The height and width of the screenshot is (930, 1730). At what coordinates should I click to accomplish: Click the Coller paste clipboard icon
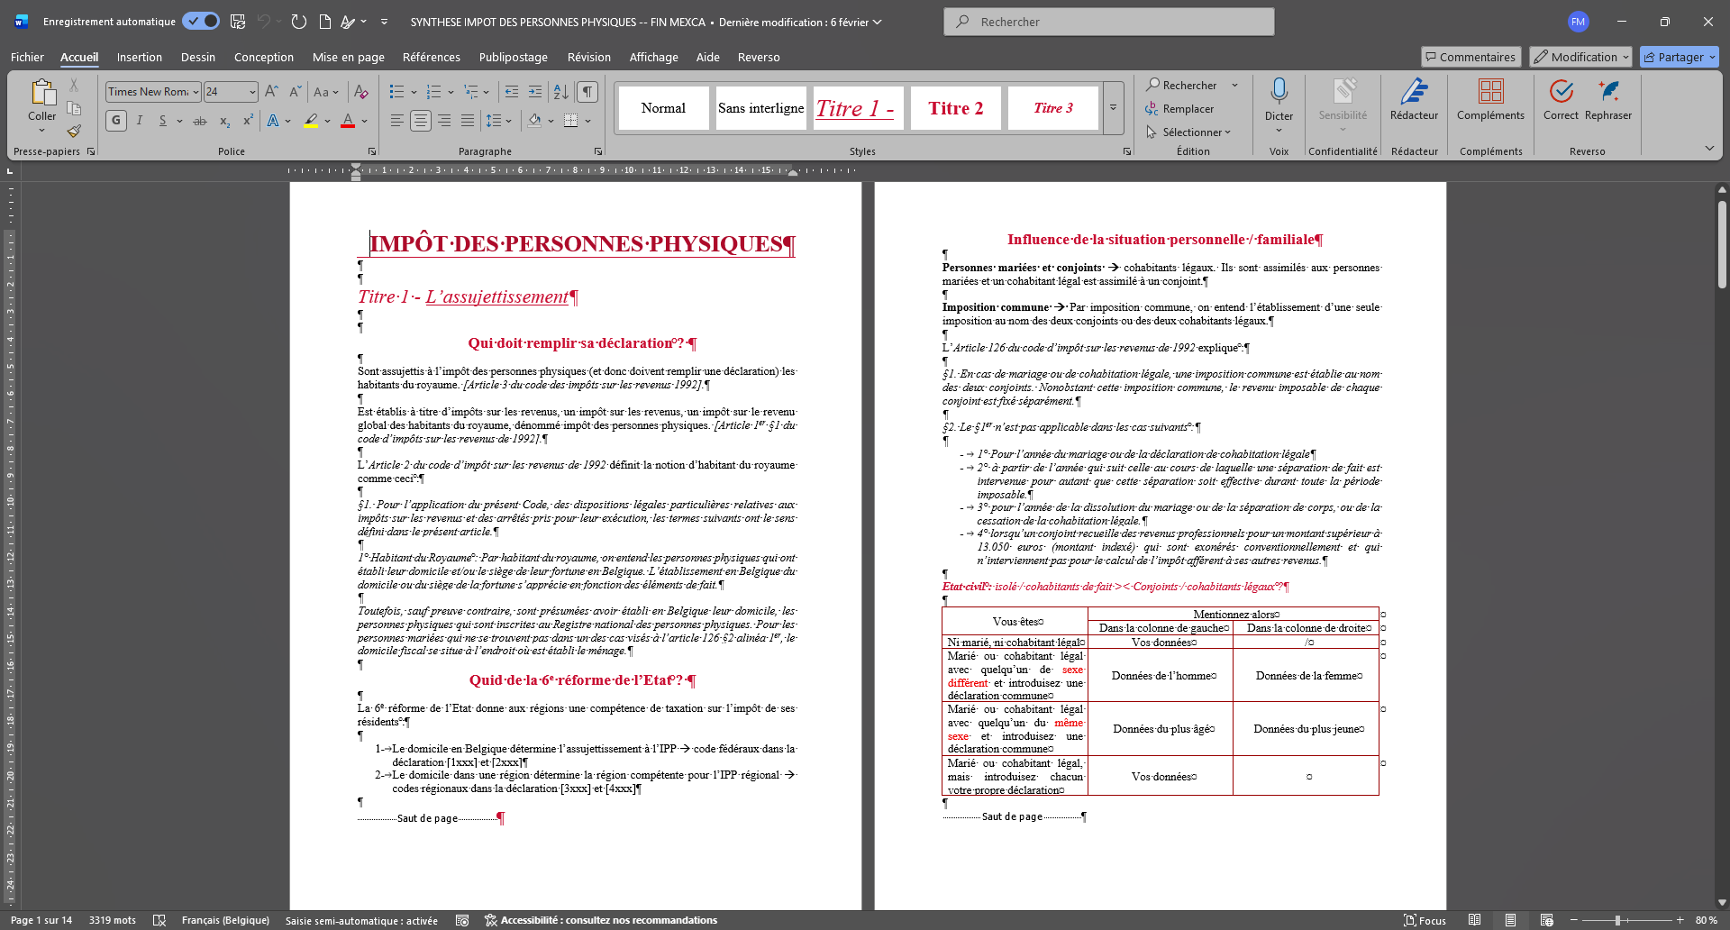[x=41, y=92]
